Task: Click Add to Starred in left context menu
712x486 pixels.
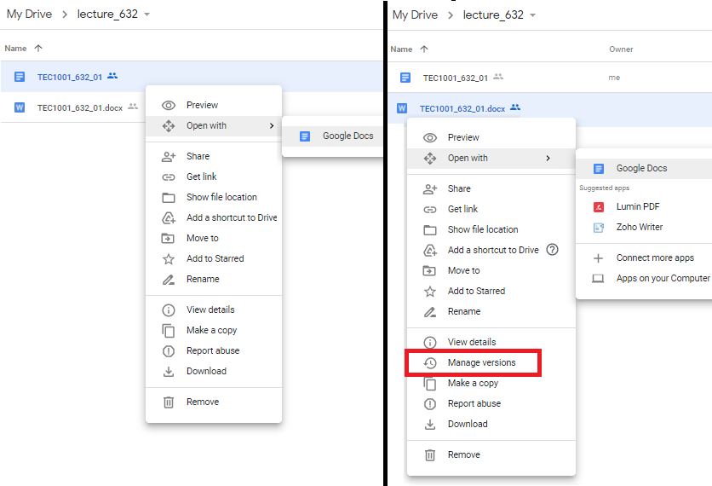Action: click(215, 258)
